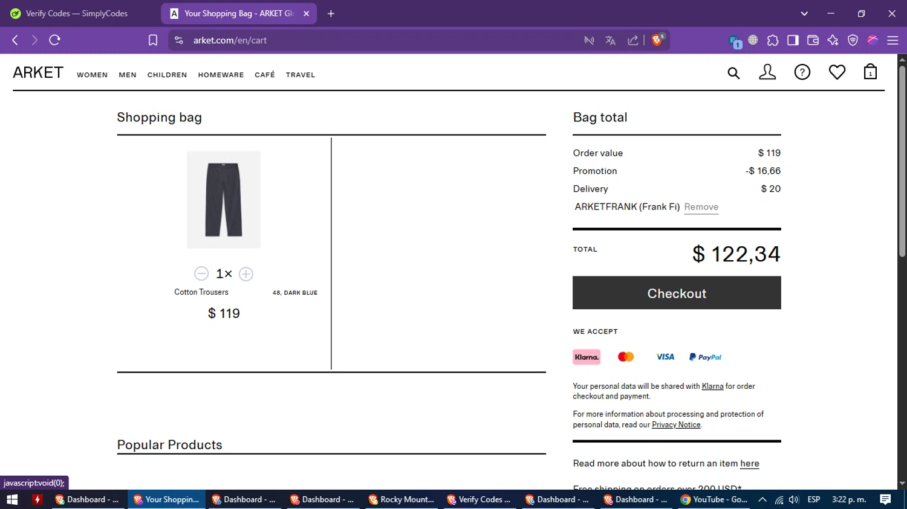Open Brave Wallet icon
907x509 pixels.
tap(813, 40)
